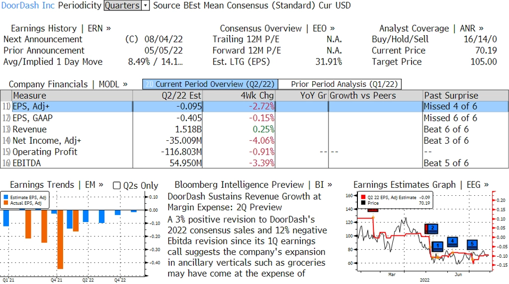
Task: Click the Quarters periodicity field
Action: 123,5
